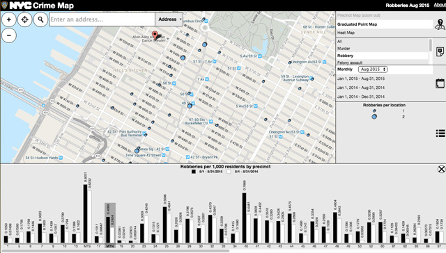The height and width of the screenshot is (253, 446).
Task: Click the 1-robbery legend point symbol
Action: click(x=374, y=111)
